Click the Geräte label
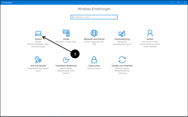The width and height of the screenshot is (188, 117). pyautogui.click(x=66, y=39)
